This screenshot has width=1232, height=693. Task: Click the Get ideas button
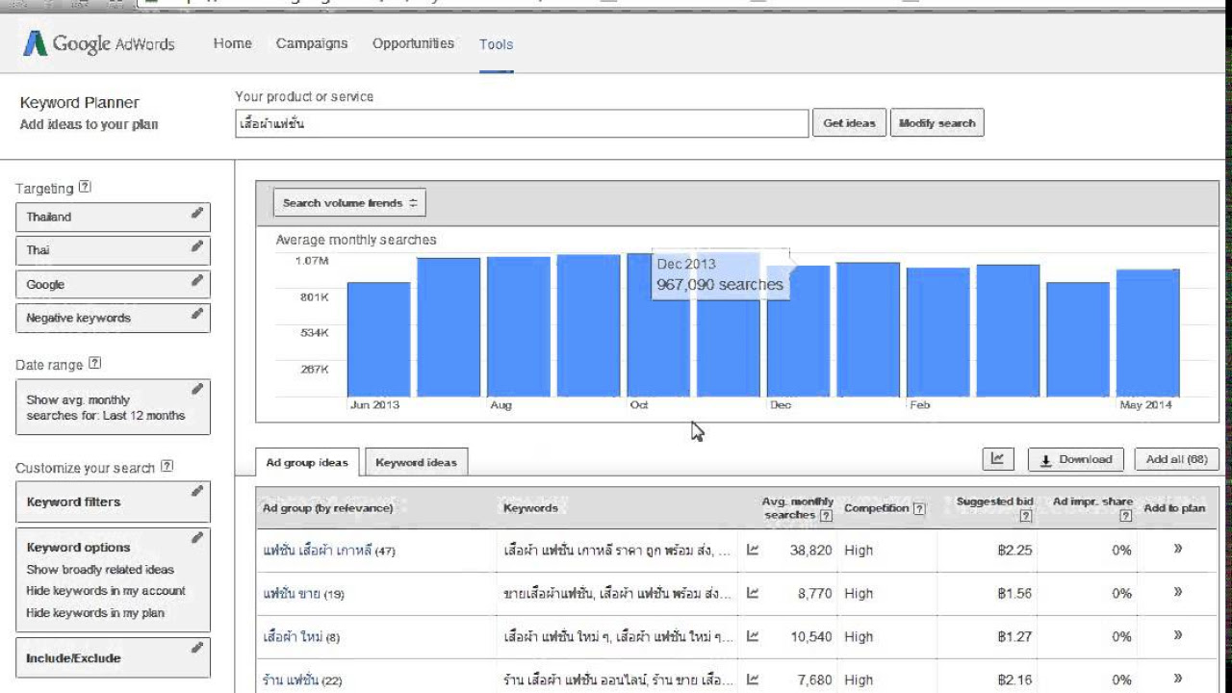(x=850, y=123)
